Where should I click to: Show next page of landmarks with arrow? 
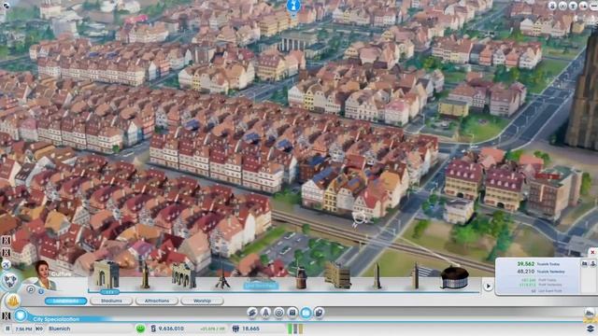point(488,287)
